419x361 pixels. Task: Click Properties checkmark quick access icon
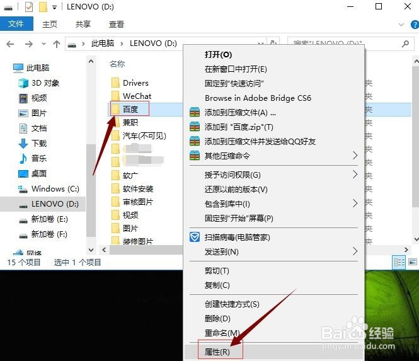[29, 7]
